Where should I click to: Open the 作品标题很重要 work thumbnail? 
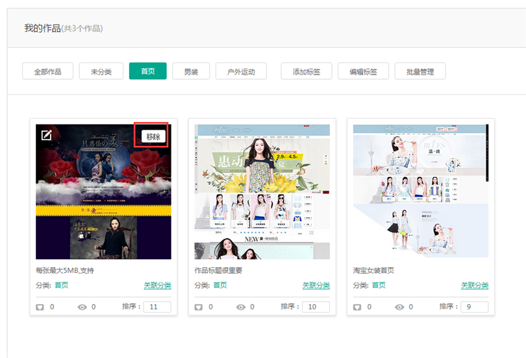click(262, 192)
